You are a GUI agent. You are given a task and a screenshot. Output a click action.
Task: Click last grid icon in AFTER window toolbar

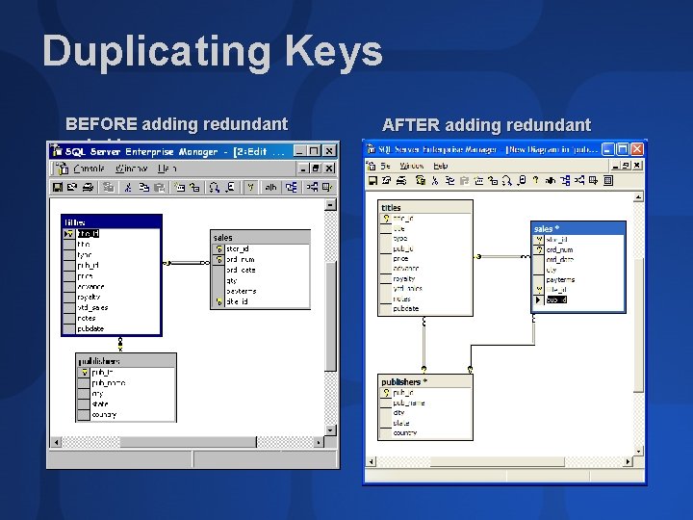point(608,180)
